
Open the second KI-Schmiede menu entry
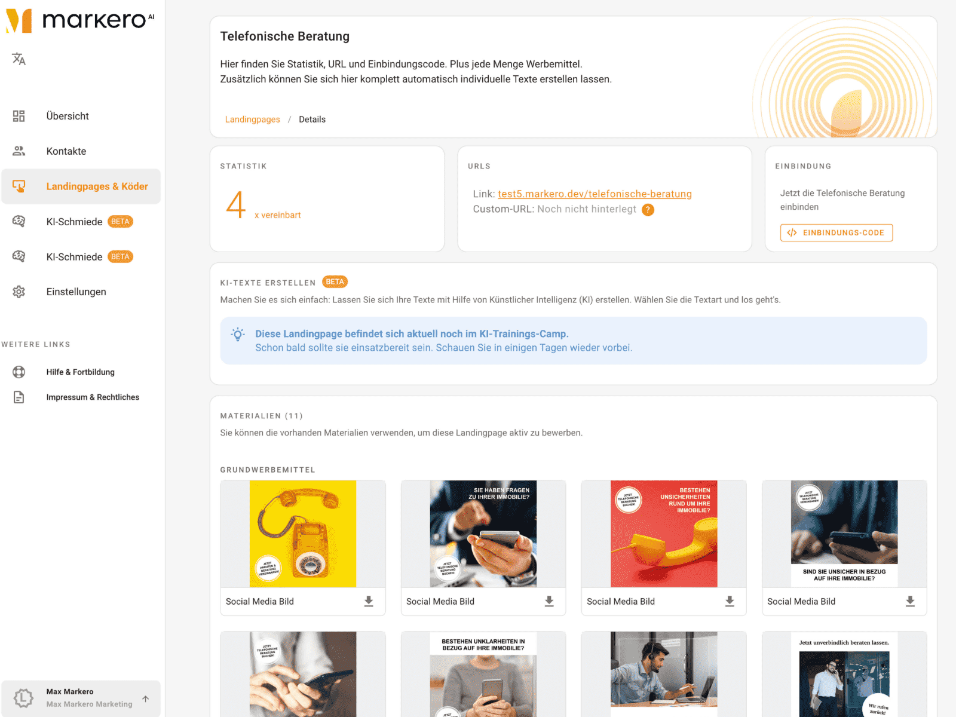click(x=81, y=257)
